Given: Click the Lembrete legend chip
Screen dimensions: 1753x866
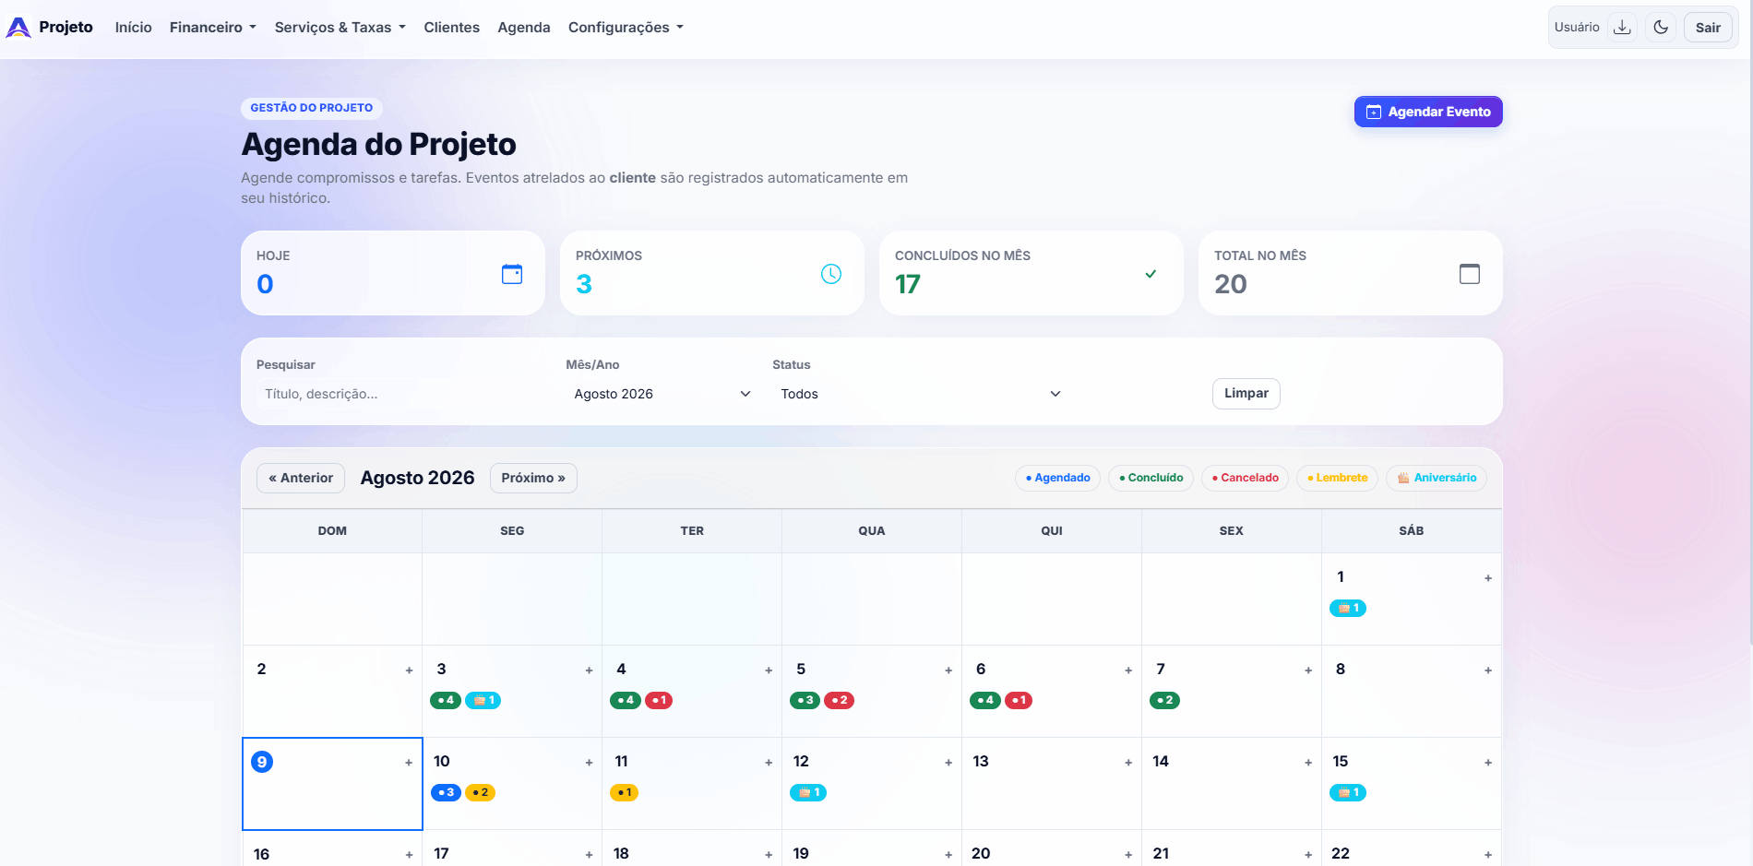Looking at the screenshot, I should [x=1337, y=478].
